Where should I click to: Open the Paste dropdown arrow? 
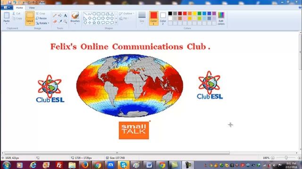pyautogui.click(x=7, y=23)
